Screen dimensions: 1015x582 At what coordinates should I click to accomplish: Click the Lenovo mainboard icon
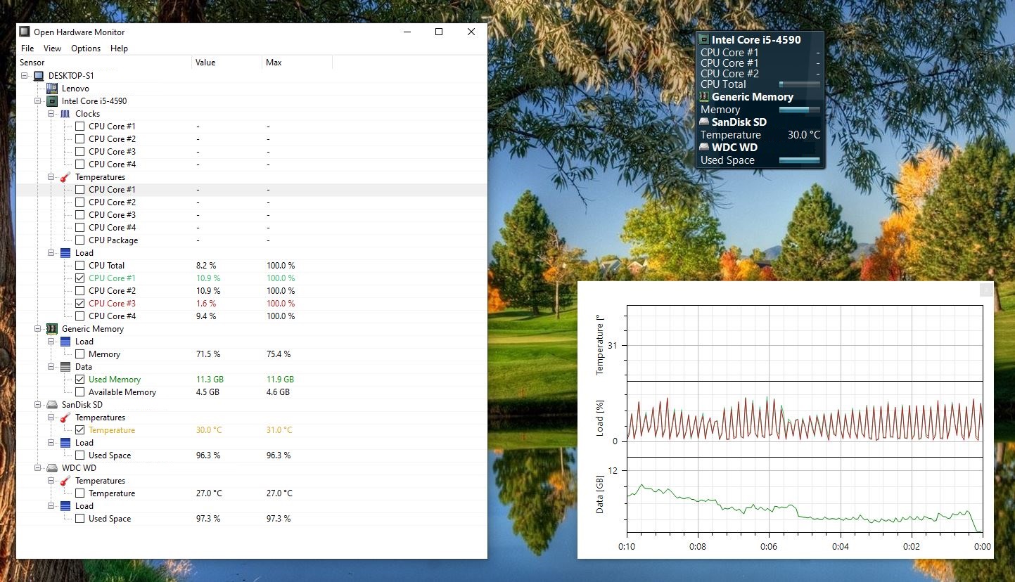click(52, 89)
